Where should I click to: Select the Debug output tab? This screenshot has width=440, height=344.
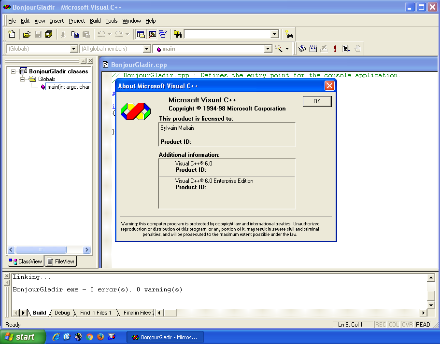coord(62,313)
